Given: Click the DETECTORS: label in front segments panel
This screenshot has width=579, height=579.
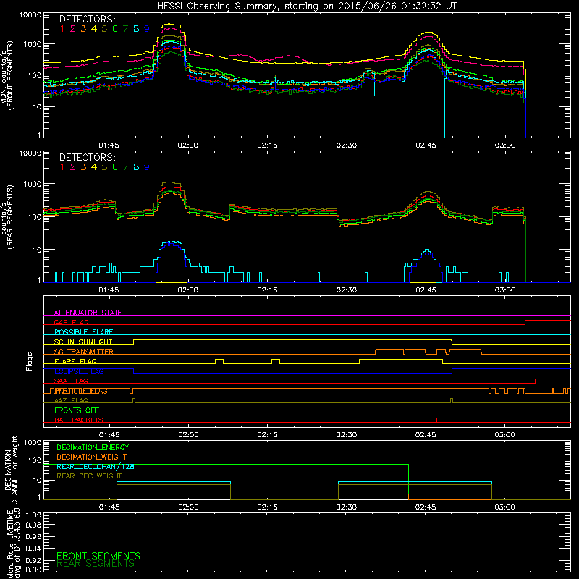Looking at the screenshot, I should [87, 19].
